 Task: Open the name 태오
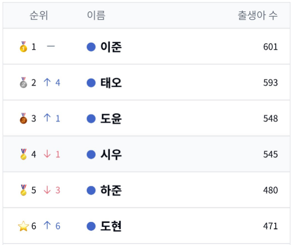[x=111, y=83]
